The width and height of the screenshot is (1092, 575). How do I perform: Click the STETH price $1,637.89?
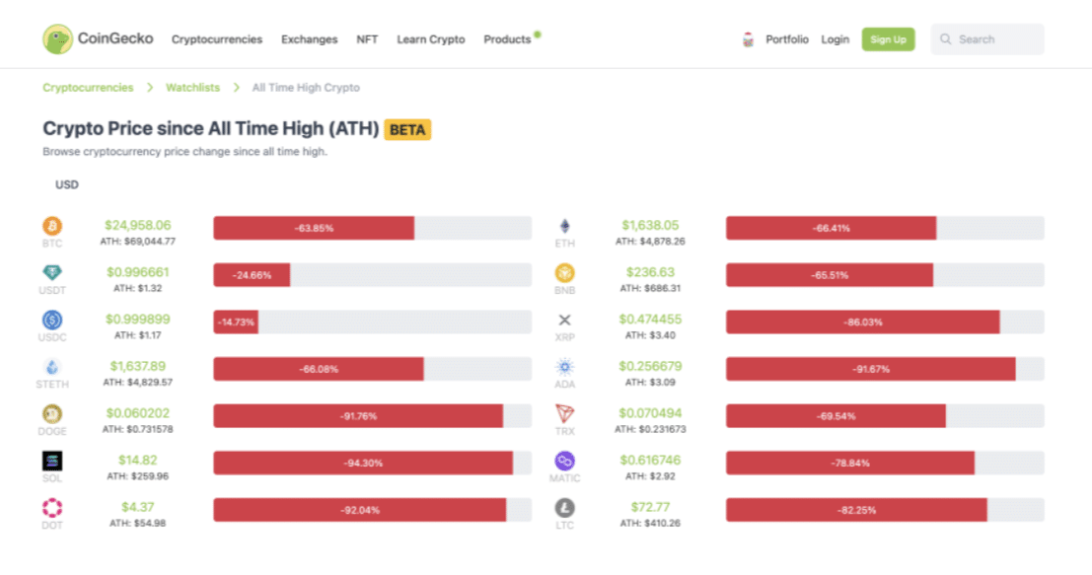(x=138, y=366)
